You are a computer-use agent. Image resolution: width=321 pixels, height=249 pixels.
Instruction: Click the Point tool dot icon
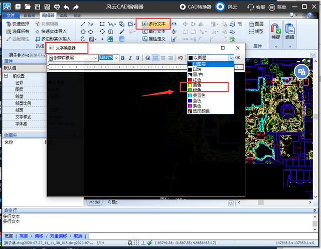pyautogui.click(x=102, y=39)
